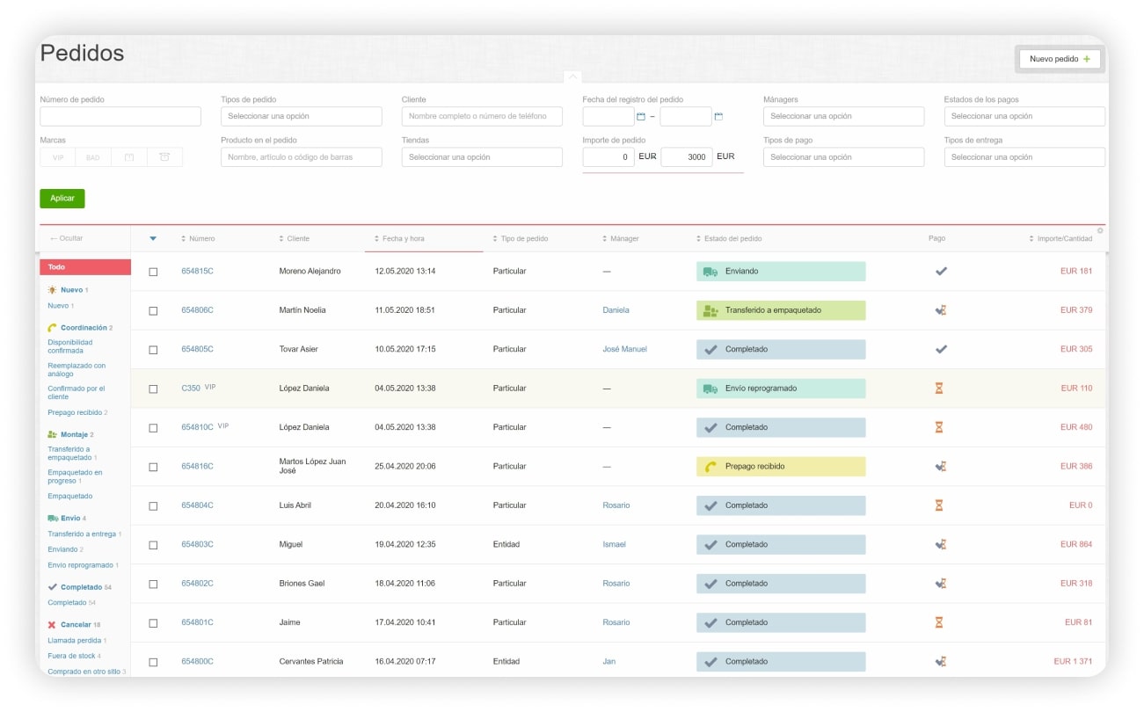Click the paid checkmark icon for order 654815C
This screenshot has width=1144, height=712.
(x=941, y=272)
